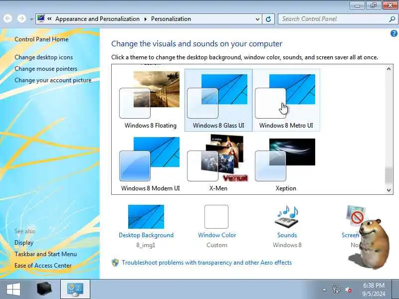
Task: Click Appearance and Personalization breadcrumb
Action: (97, 19)
